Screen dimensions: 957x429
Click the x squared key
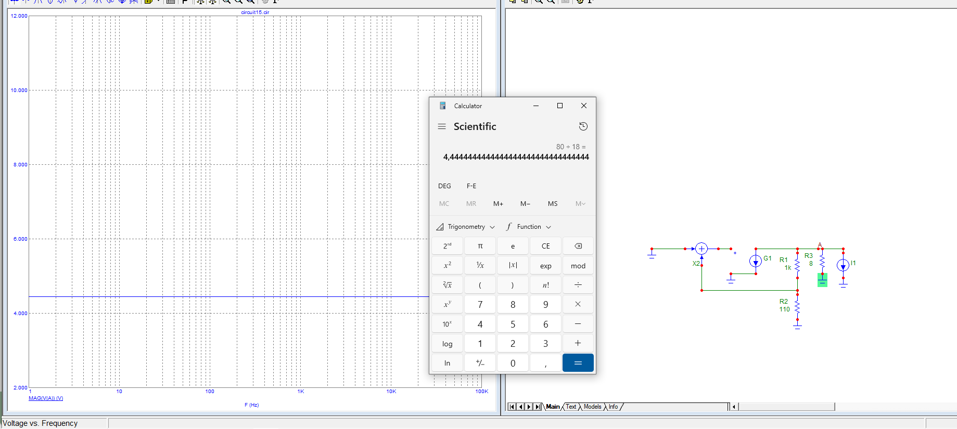[448, 266]
